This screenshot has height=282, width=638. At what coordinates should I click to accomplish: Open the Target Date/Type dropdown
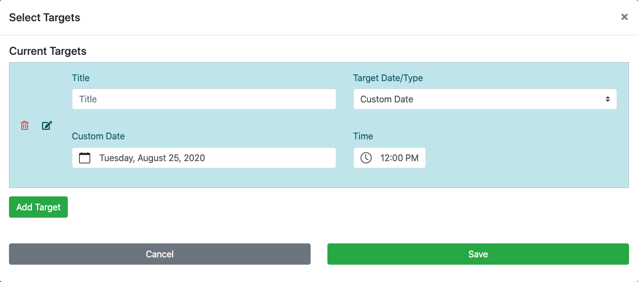click(485, 99)
